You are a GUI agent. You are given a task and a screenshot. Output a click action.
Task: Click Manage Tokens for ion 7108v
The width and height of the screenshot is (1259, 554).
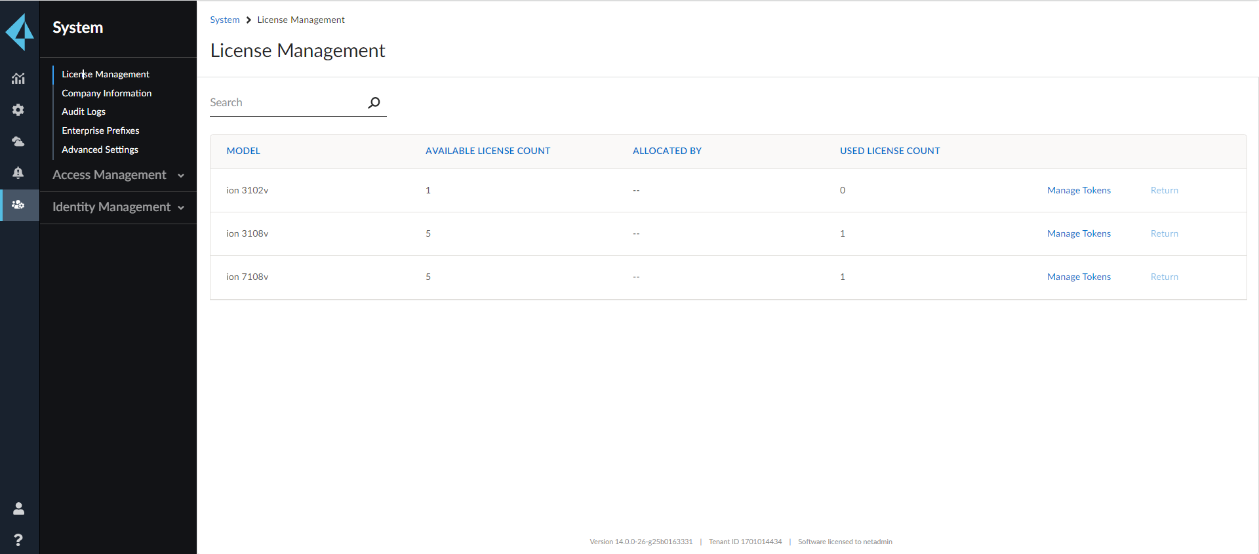(x=1079, y=277)
